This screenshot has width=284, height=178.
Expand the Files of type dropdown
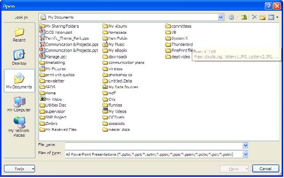[x=245, y=154]
